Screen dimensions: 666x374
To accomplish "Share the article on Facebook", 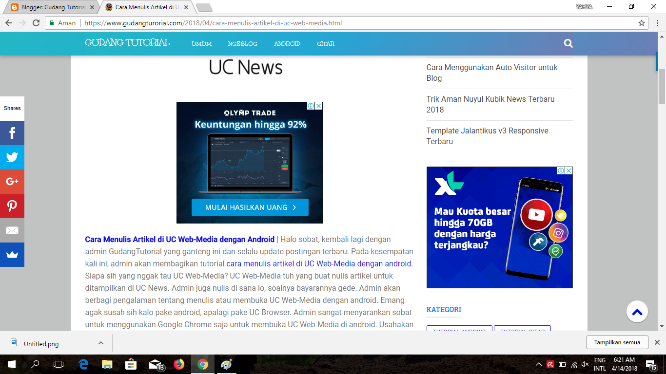I will tap(12, 132).
